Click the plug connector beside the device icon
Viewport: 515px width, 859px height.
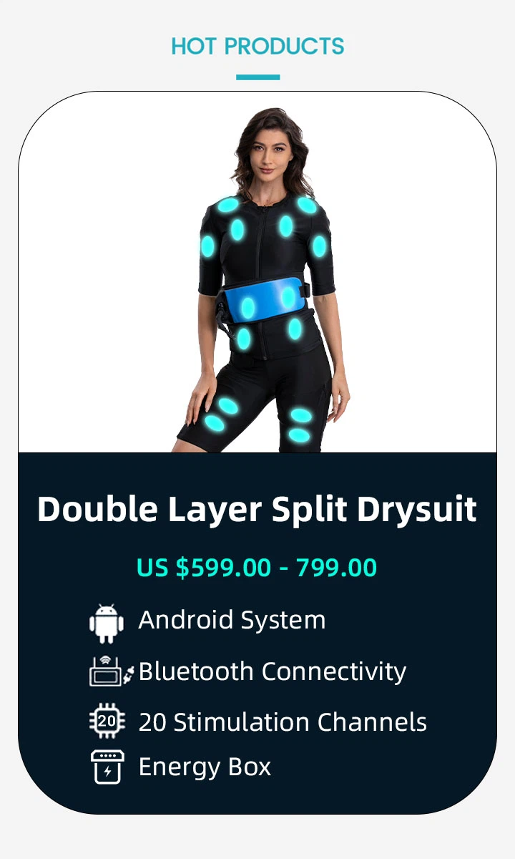tap(129, 674)
